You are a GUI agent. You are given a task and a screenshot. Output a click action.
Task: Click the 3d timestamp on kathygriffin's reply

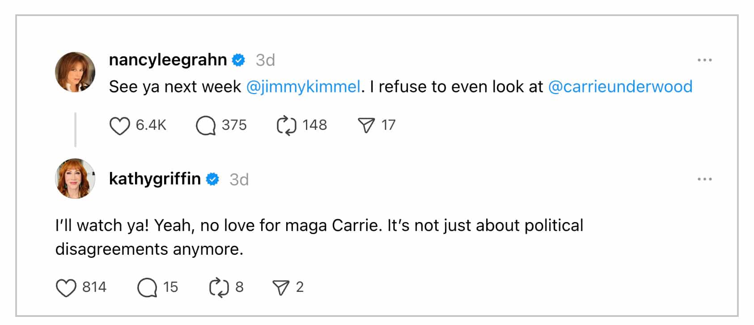[239, 180]
